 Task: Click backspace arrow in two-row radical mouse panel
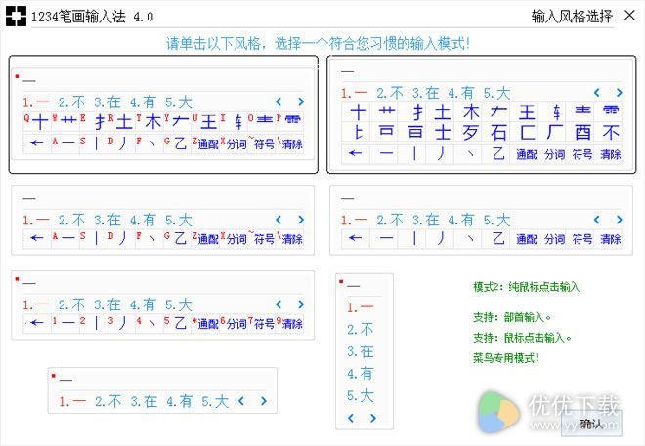click(355, 153)
